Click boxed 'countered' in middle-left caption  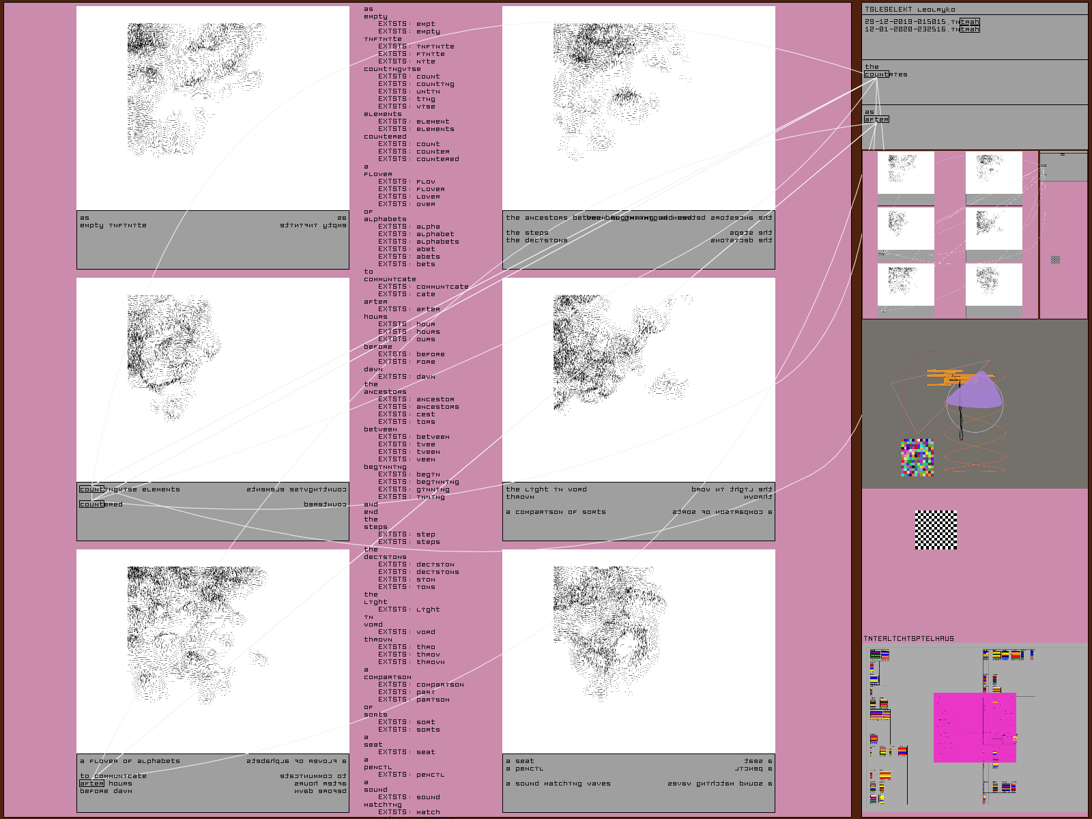tap(92, 504)
